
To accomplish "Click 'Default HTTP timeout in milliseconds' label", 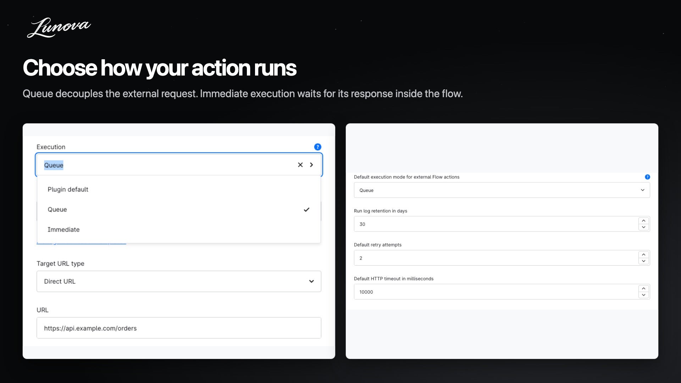I will point(394,278).
